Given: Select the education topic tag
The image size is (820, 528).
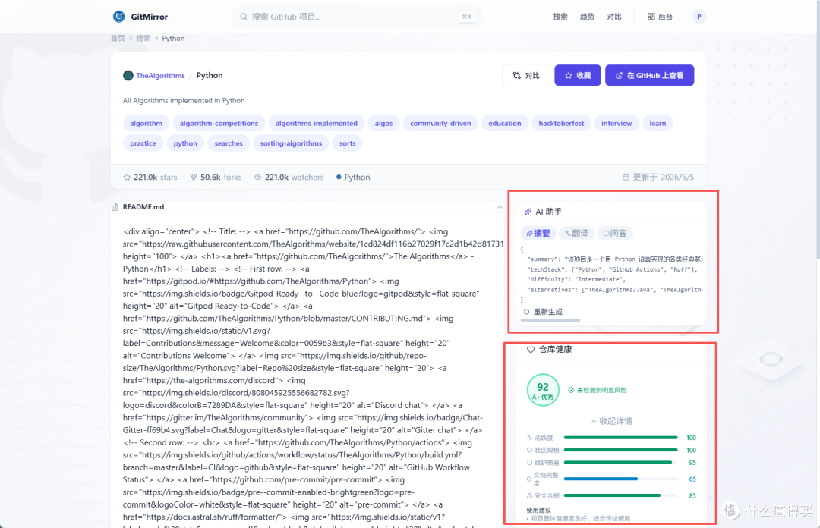Looking at the screenshot, I should (505, 124).
